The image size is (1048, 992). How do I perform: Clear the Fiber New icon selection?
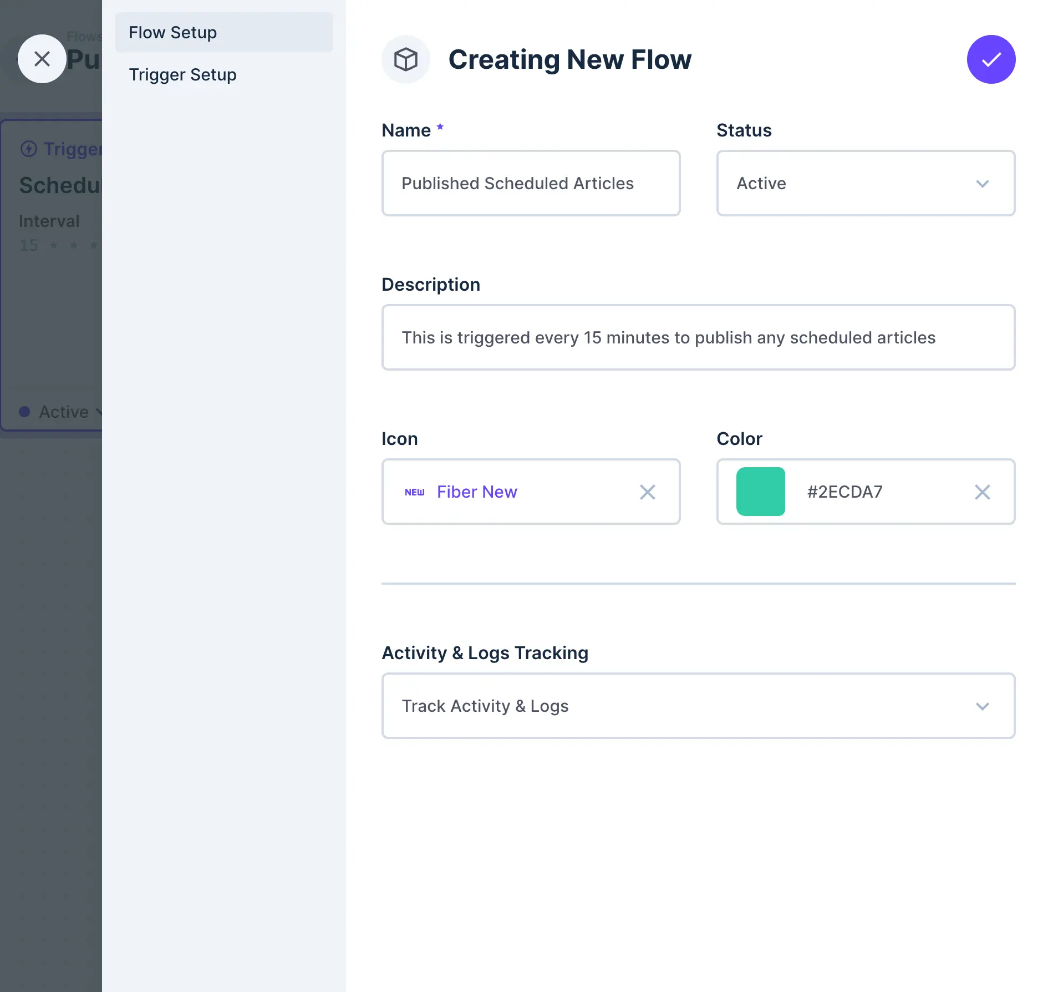tap(647, 492)
